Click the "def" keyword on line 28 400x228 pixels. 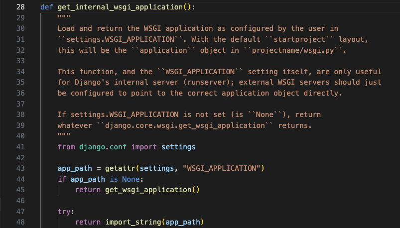[46, 7]
